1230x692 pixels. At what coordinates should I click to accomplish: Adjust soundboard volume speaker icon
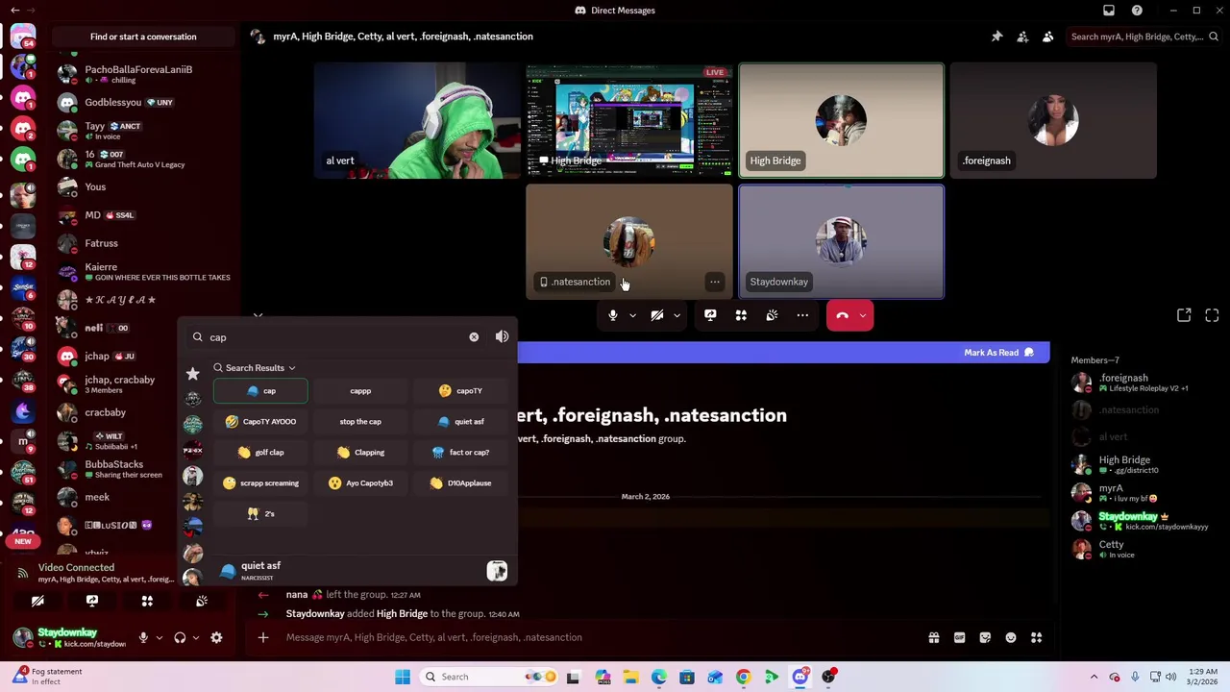coord(502,336)
